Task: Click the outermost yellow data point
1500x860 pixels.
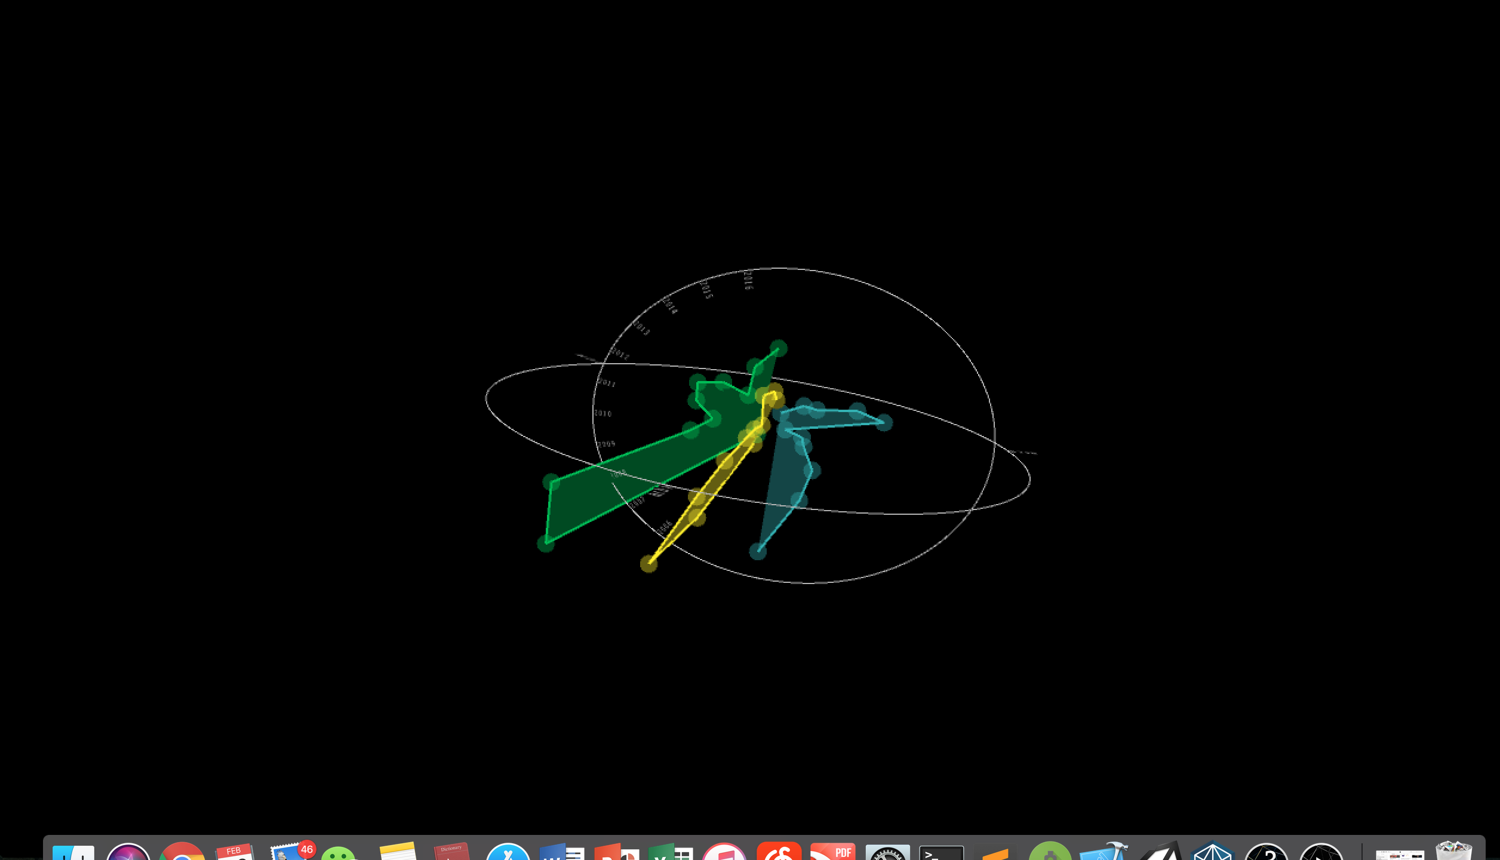Action: pos(649,563)
